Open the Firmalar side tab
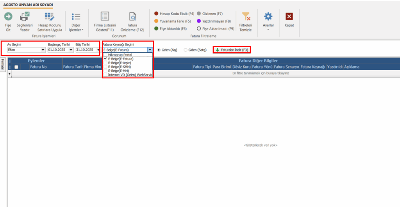The image size is (400, 207). click(x=3, y=65)
